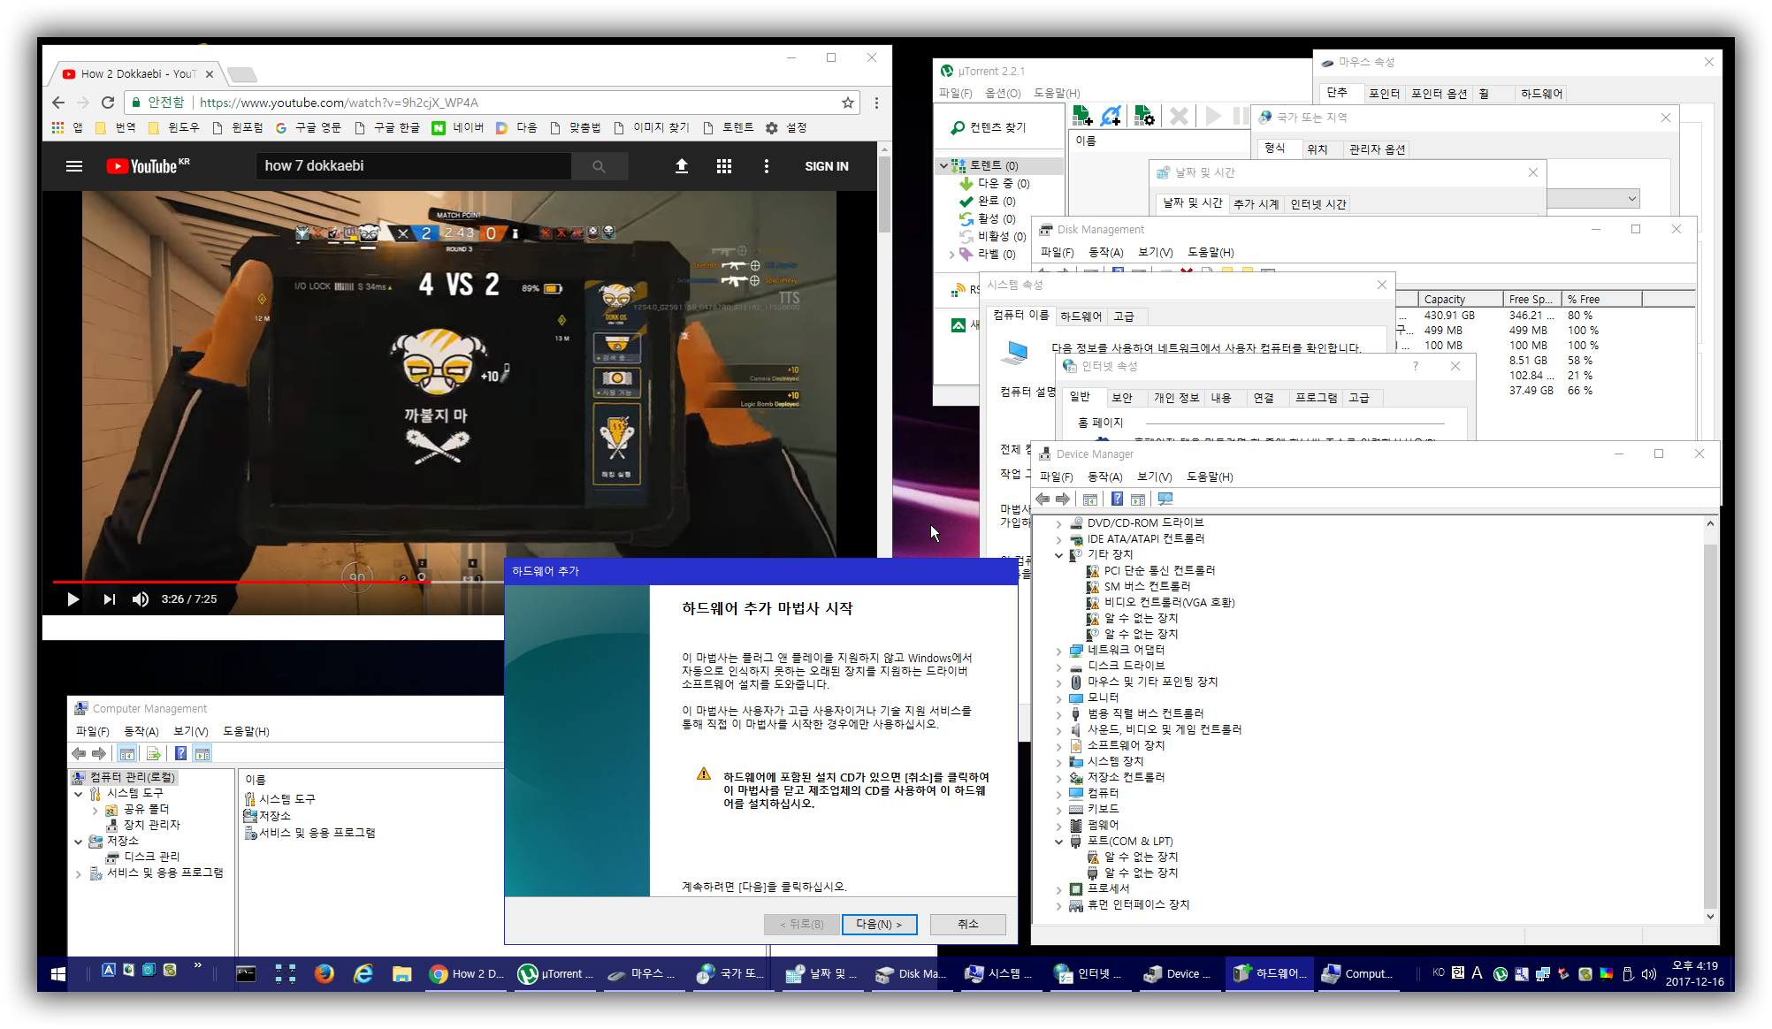Switch to 보안 tab in Internet Properties
Viewport: 1772px width, 1029px height.
pos(1122,398)
